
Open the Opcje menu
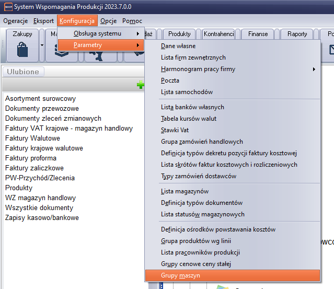pos(108,21)
